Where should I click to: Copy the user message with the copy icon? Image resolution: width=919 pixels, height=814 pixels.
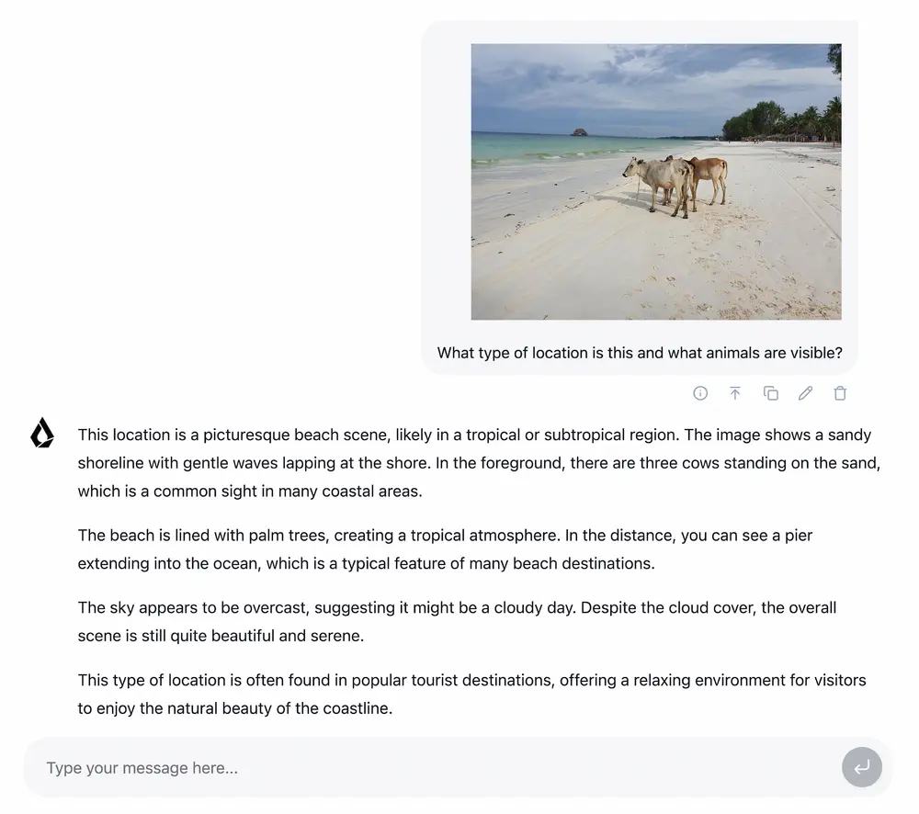[x=771, y=393]
